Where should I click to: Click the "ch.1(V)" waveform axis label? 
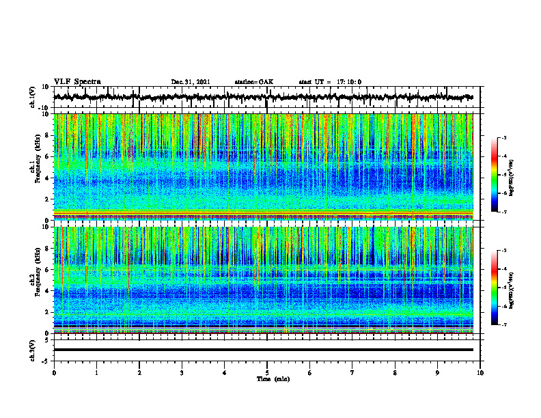pyautogui.click(x=32, y=97)
